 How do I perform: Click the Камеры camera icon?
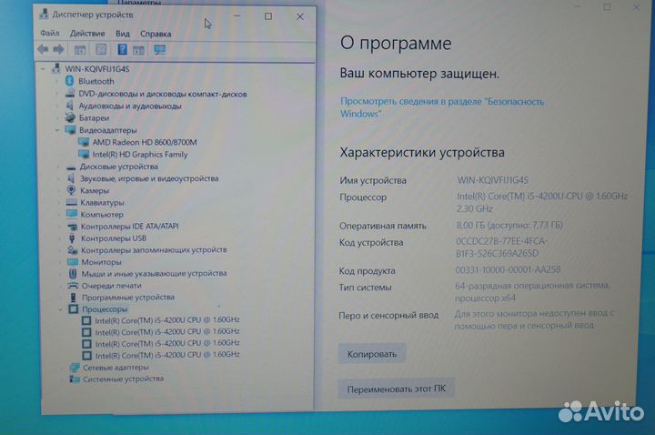click(72, 190)
